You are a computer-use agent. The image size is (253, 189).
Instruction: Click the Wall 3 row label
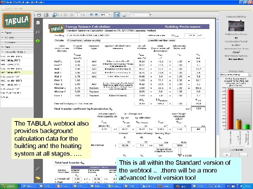[58, 77]
